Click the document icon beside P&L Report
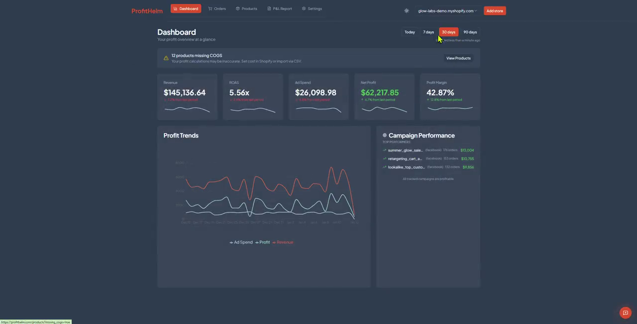The height and width of the screenshot is (324, 637). (269, 8)
